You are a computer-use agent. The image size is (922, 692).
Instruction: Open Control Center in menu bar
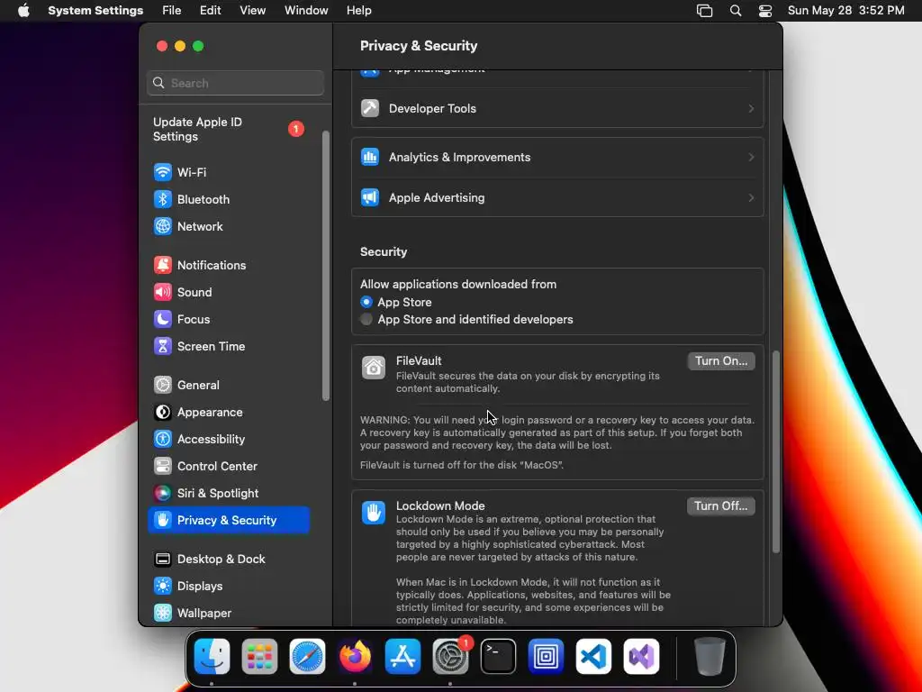pyautogui.click(x=765, y=11)
